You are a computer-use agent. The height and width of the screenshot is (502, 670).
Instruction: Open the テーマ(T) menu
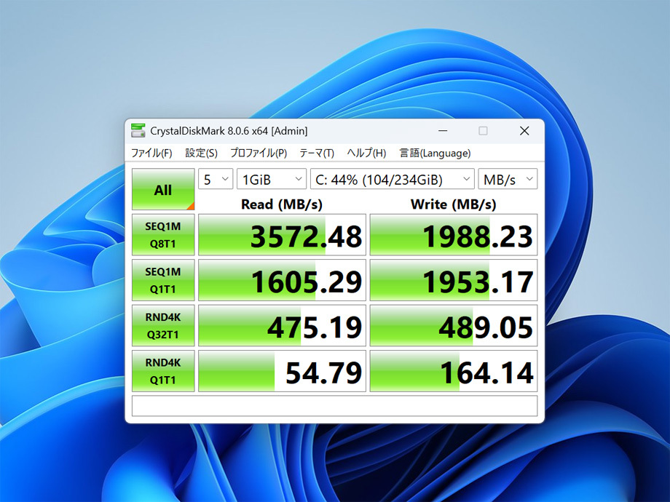click(x=317, y=153)
